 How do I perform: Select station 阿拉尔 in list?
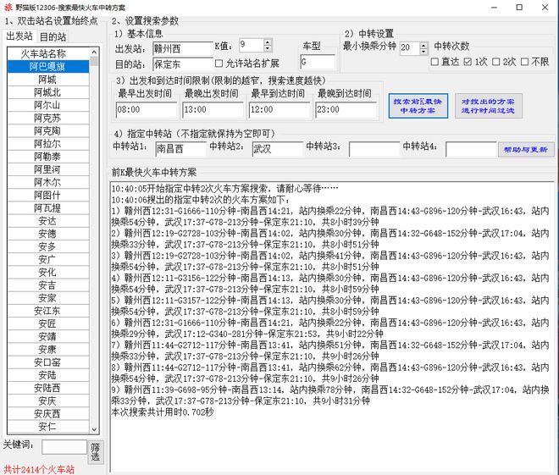point(48,144)
